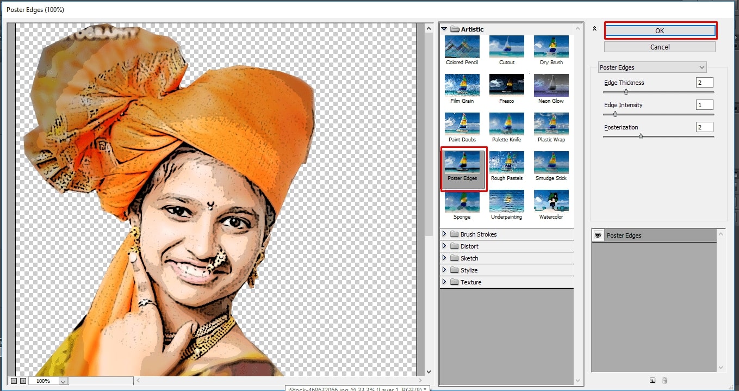This screenshot has width=739, height=391.
Task: Adjust the Posterization slider
Action: click(641, 136)
